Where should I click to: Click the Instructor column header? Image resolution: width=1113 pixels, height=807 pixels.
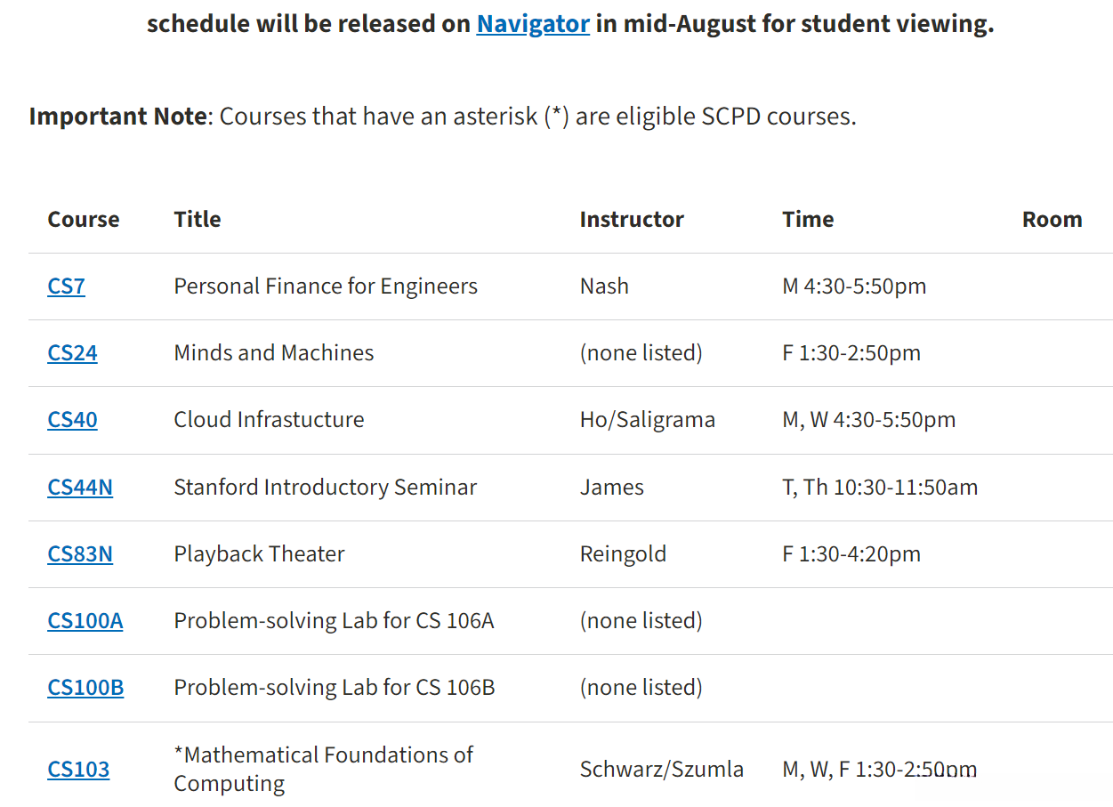click(x=632, y=220)
